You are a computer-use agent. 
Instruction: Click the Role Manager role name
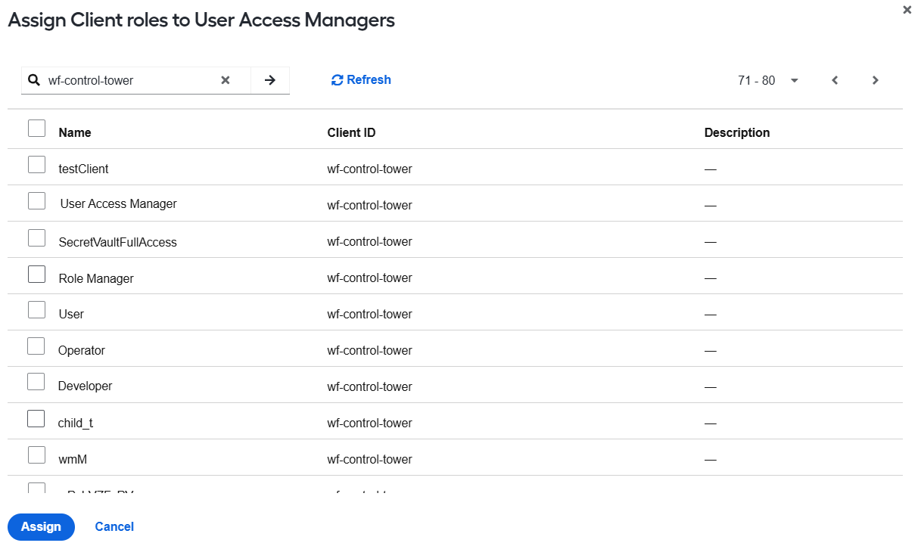pyautogui.click(x=96, y=278)
